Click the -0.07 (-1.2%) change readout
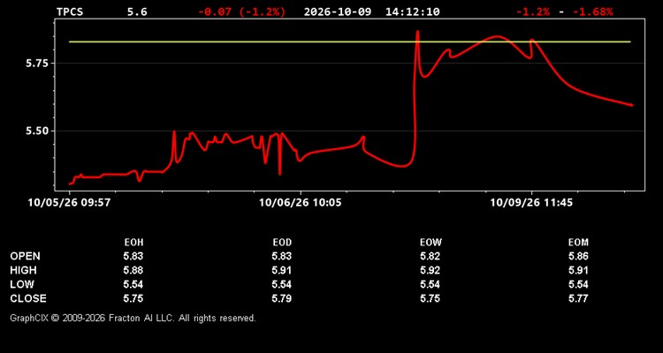Viewport: 663px width, 353px height. coord(242,11)
